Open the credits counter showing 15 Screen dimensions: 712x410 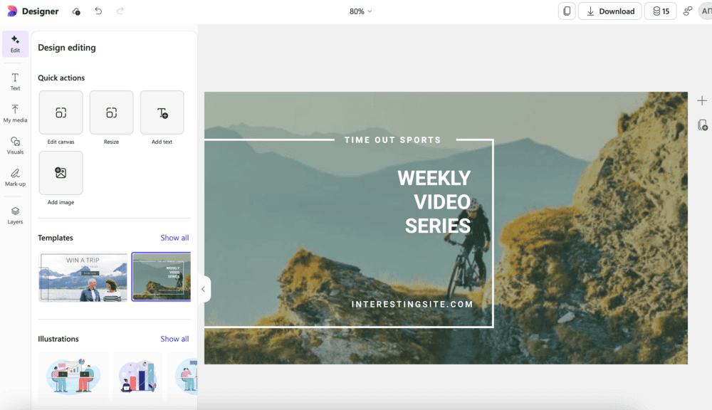coord(661,11)
